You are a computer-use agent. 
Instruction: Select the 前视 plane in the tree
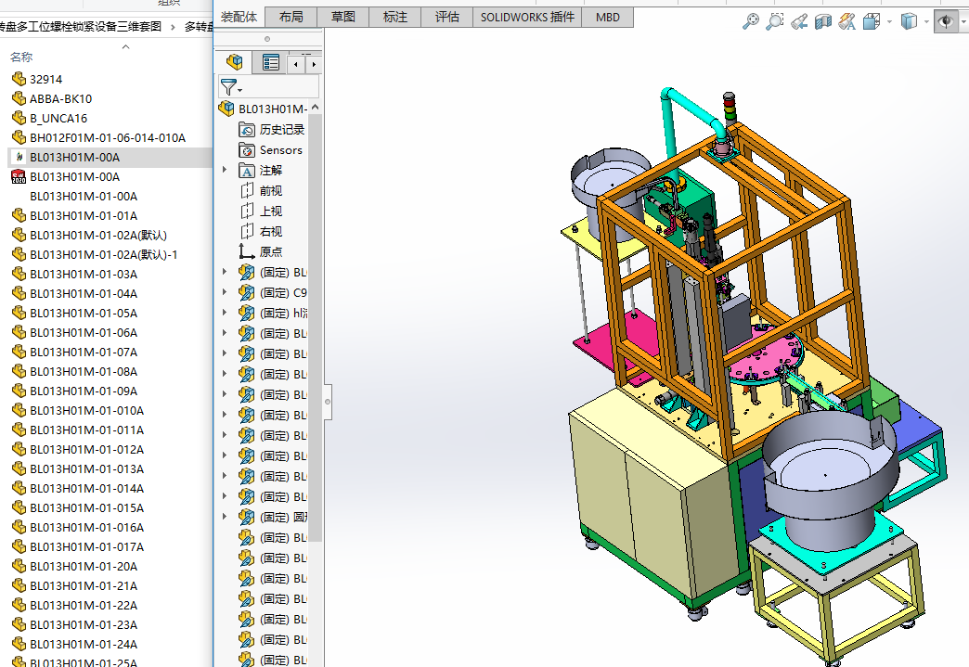click(270, 191)
